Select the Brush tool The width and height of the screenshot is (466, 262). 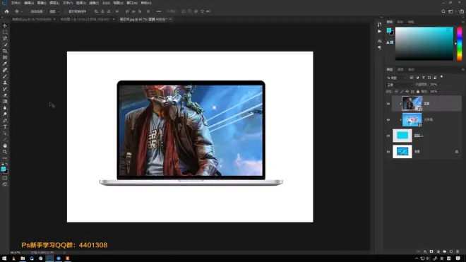(x=5, y=76)
